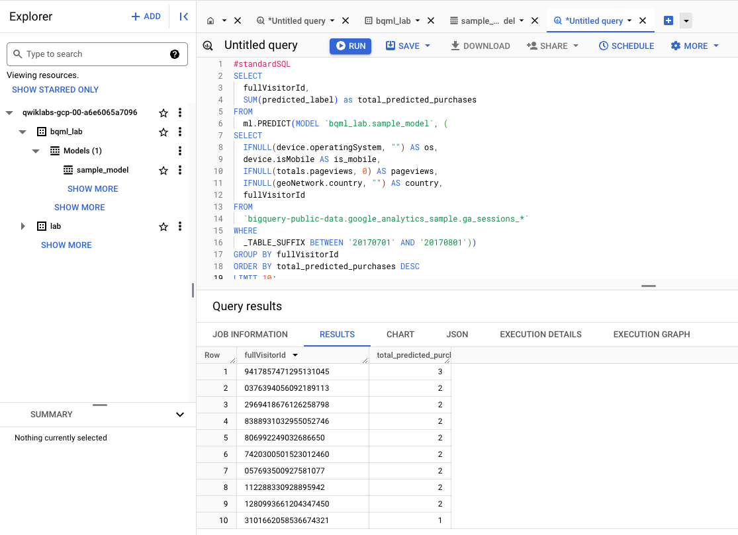The image size is (738, 535).
Task: Collapse the Explorer panel
Action: [x=184, y=17]
